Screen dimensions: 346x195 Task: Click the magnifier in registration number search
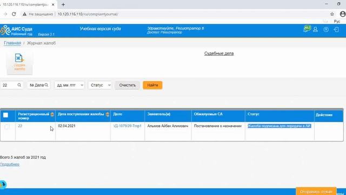[x=19, y=85]
